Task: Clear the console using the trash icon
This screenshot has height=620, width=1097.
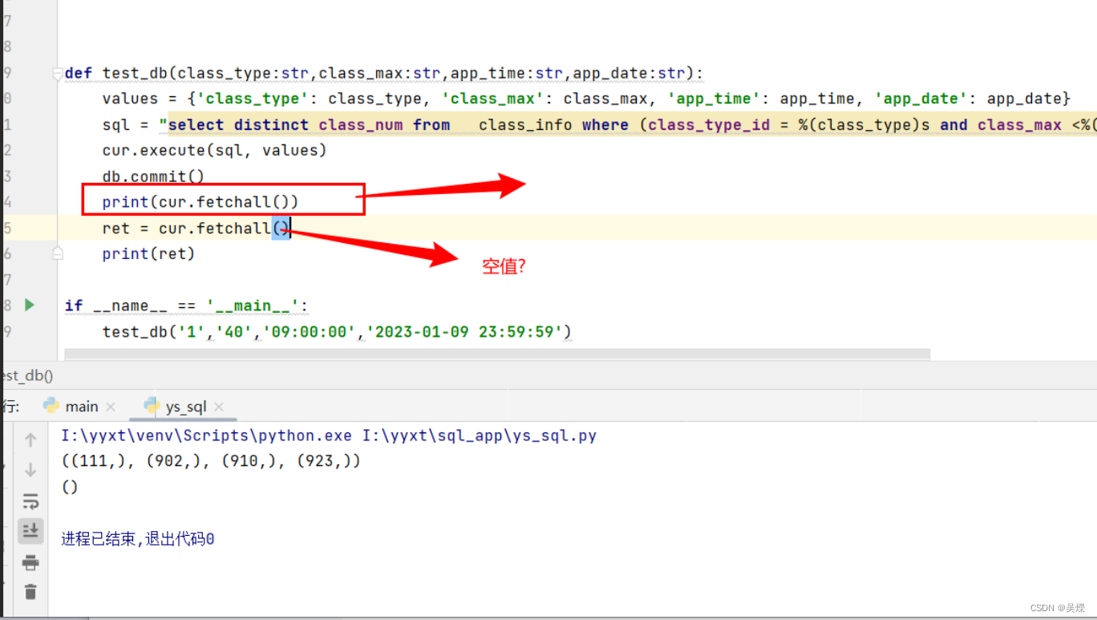Action: click(x=30, y=592)
